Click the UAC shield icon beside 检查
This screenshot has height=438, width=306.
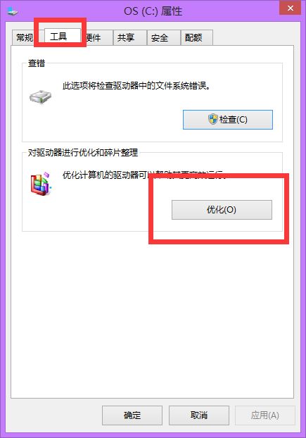pos(213,119)
